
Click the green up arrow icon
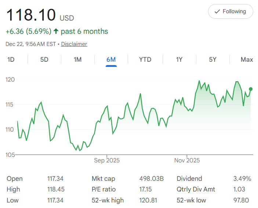tap(56, 32)
